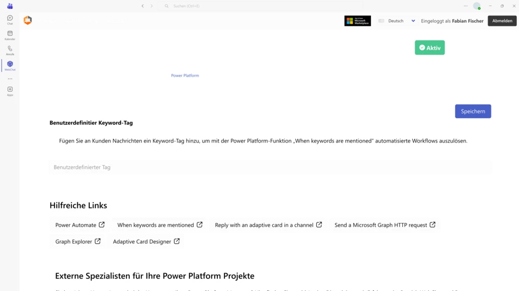Open more apps ellipsis in sidebar
This screenshot has height=291, width=519.
click(10, 79)
